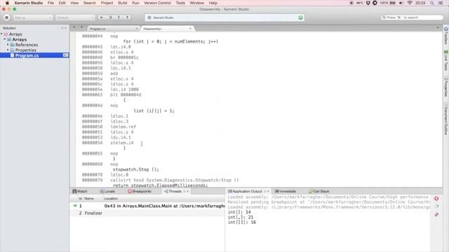Select the Threads pad tab

click(173, 191)
